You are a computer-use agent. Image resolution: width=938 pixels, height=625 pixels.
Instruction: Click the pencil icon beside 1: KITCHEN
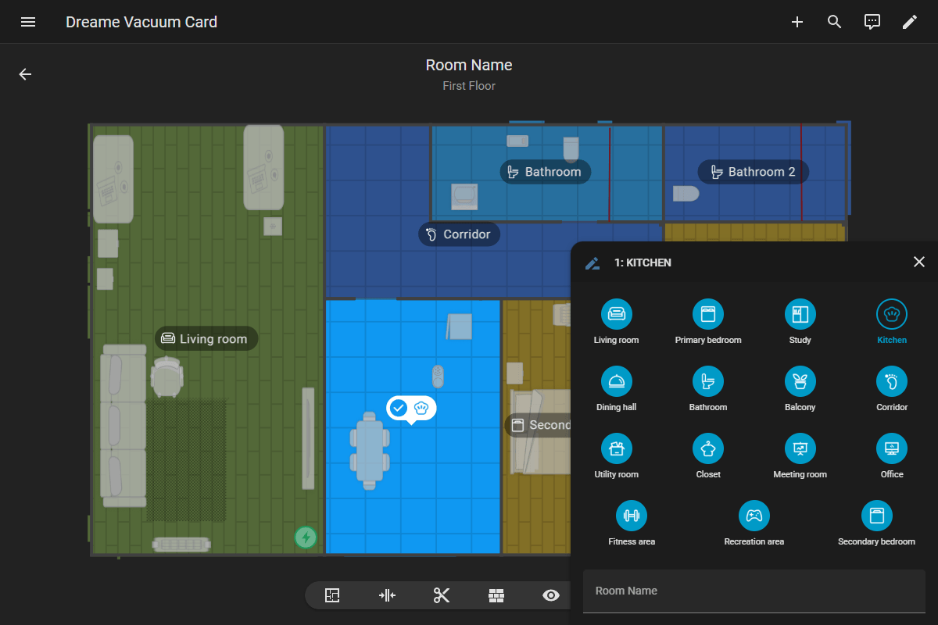pyautogui.click(x=593, y=263)
